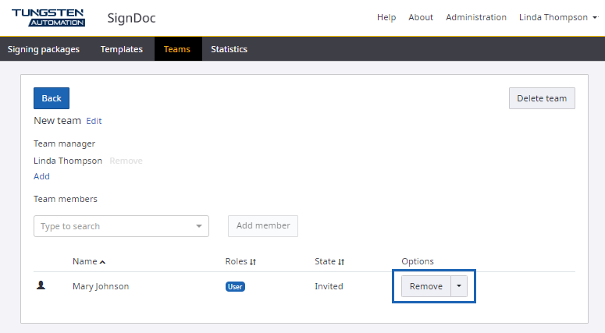
Task: Edit the New team name
Action: (94, 121)
